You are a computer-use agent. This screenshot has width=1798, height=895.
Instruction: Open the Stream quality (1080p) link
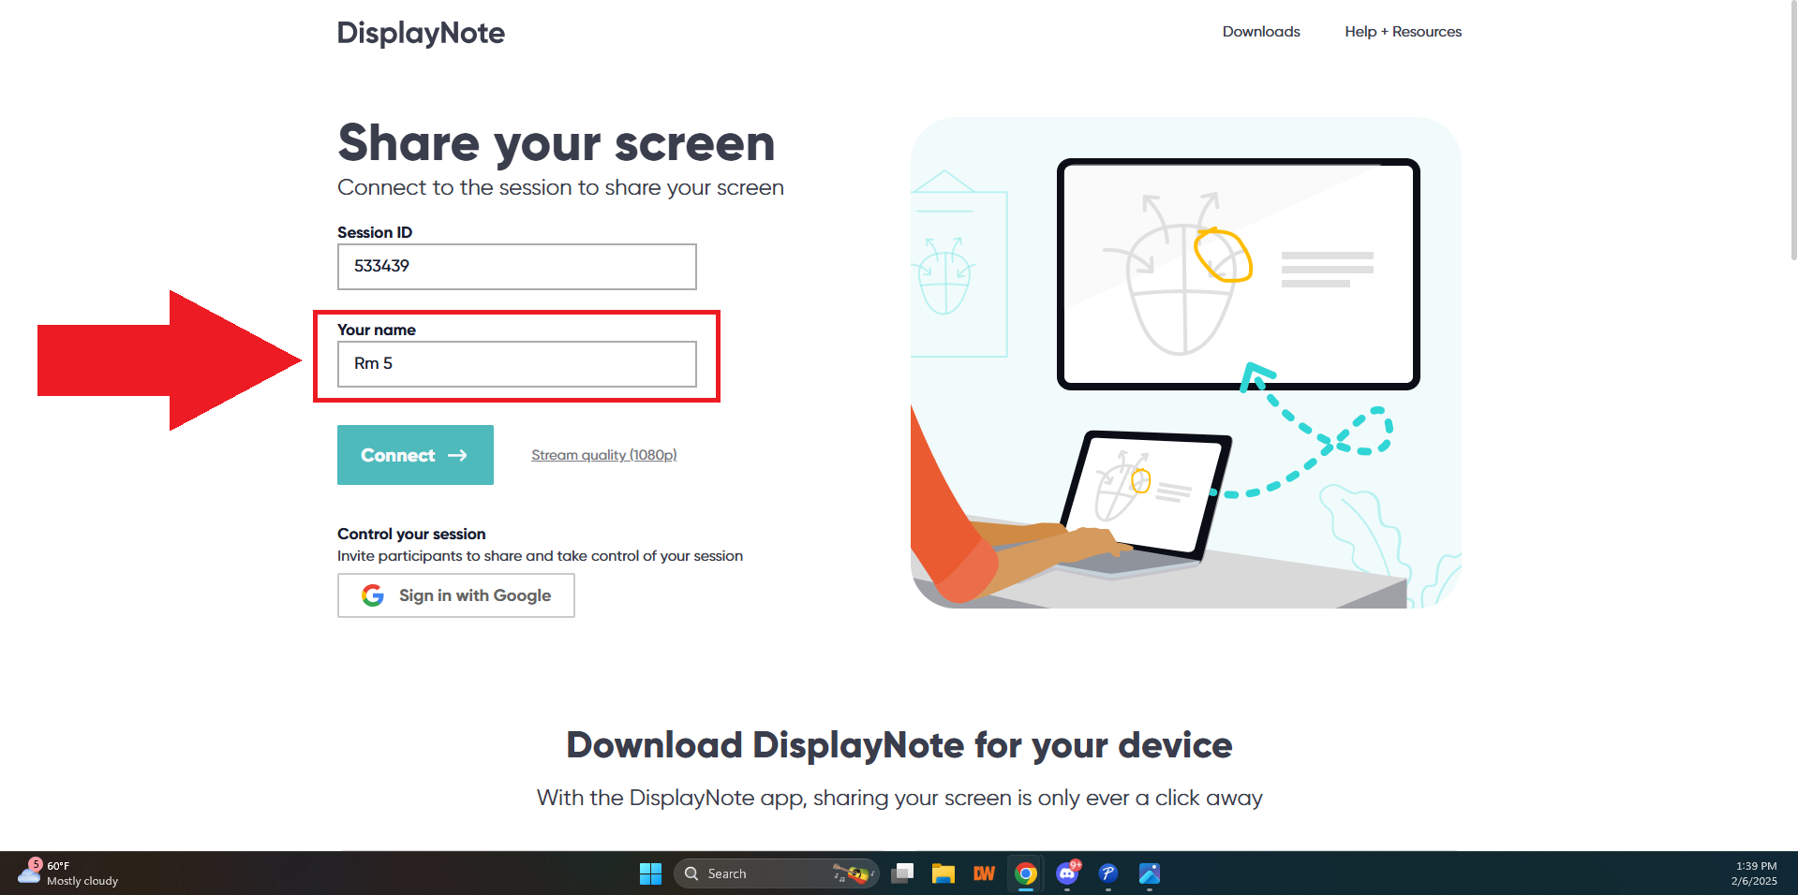pyautogui.click(x=603, y=455)
